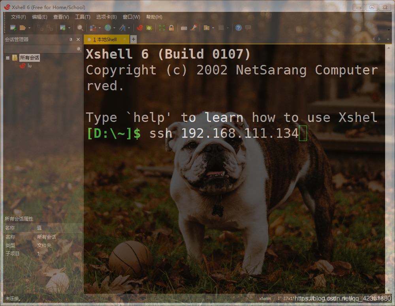
Task: Click scroll-up arrow of terminal scrollbar
Action: 388,48
